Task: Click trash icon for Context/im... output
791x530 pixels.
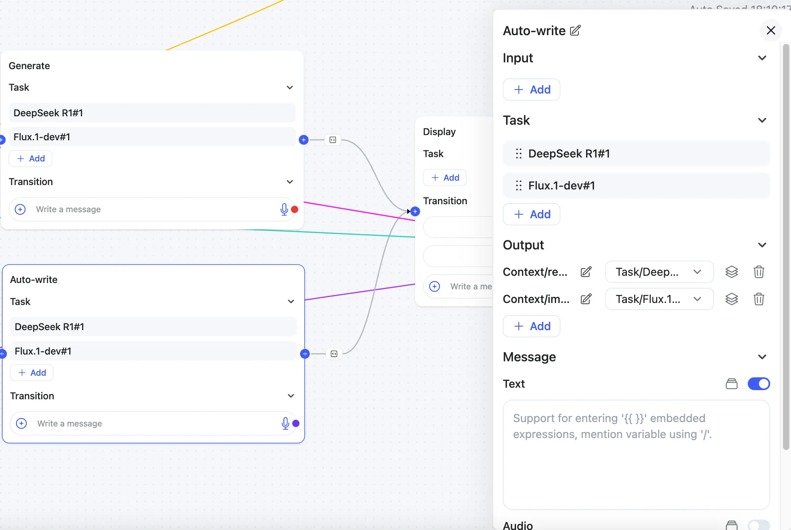Action: coord(759,299)
